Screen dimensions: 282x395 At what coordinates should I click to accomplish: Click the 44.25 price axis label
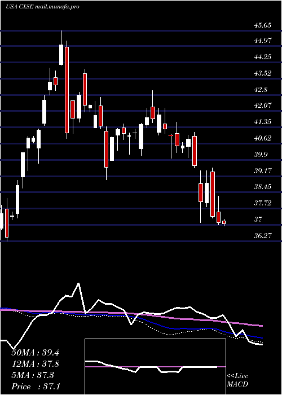[x=262, y=57]
